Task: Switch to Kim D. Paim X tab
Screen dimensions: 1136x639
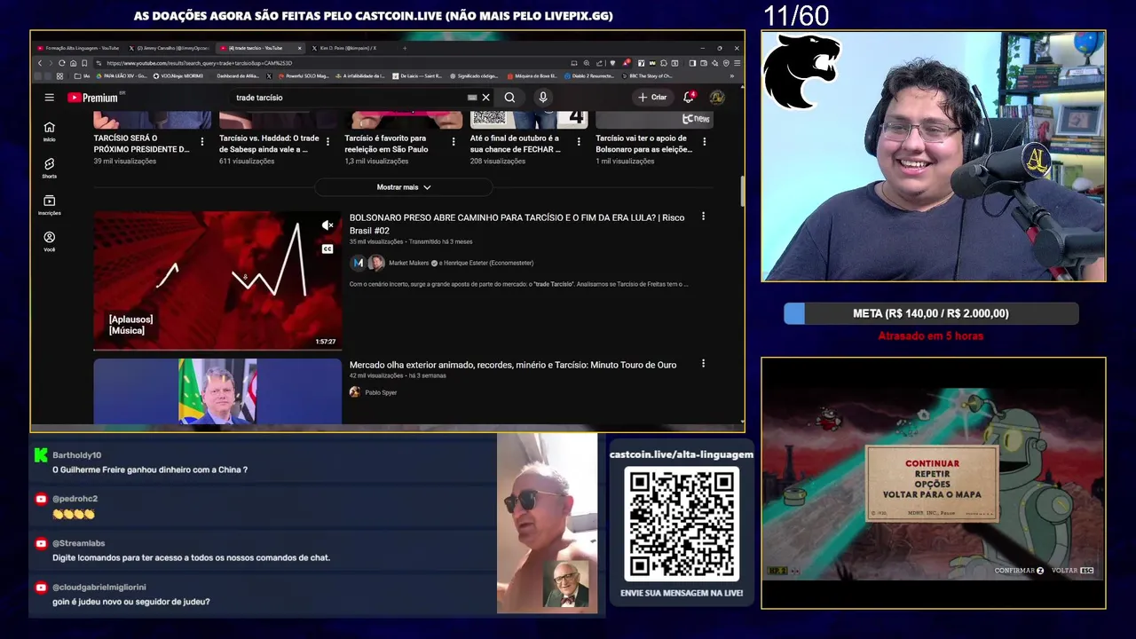Action: (346, 48)
